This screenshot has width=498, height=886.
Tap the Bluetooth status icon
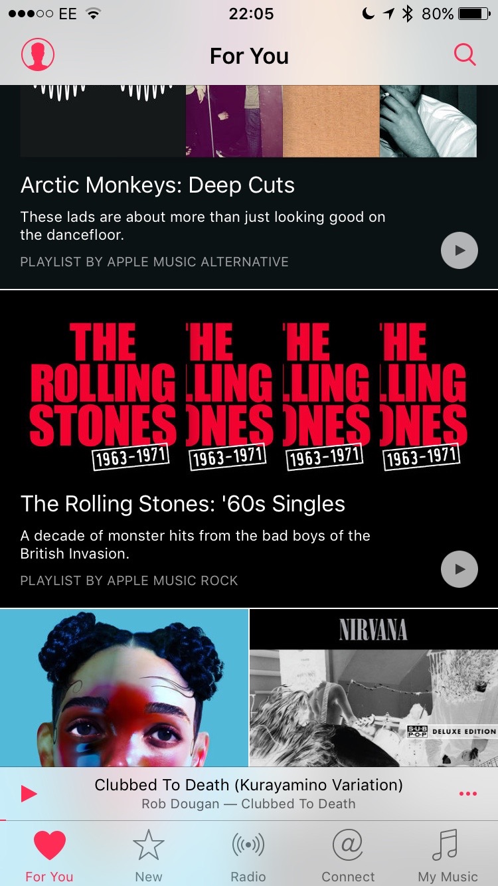[x=407, y=13]
